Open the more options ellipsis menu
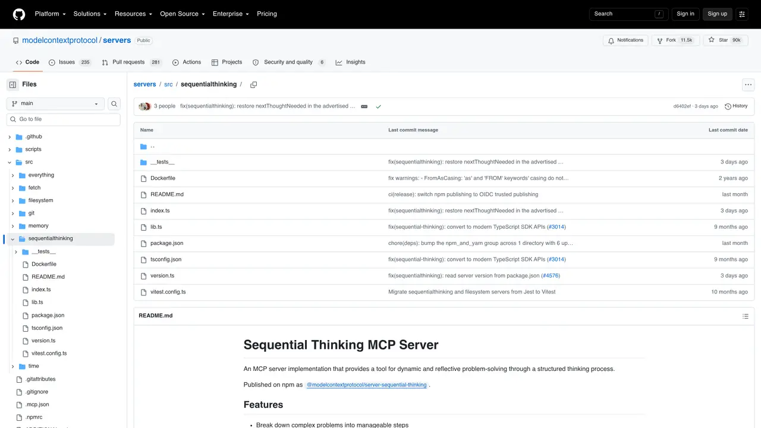The image size is (761, 428). point(748,84)
